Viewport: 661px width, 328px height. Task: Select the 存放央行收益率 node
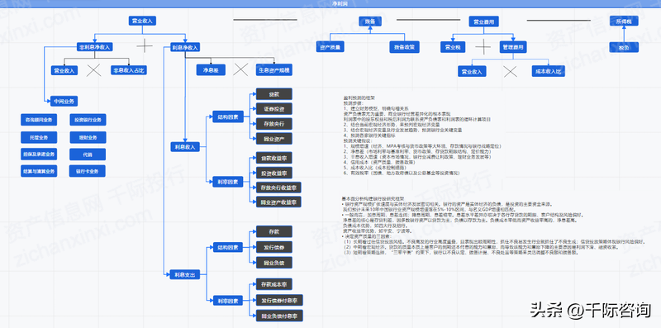278,188
